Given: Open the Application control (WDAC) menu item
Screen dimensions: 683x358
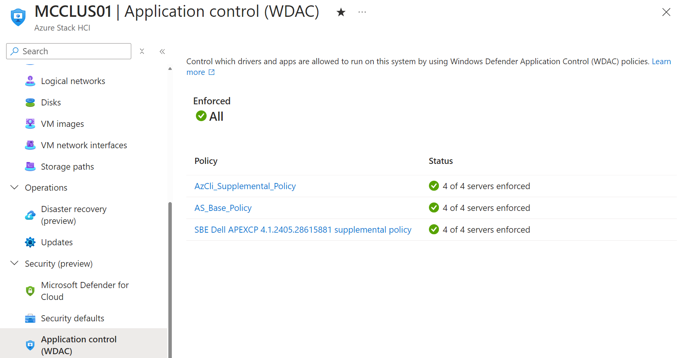Looking at the screenshot, I should (78, 344).
